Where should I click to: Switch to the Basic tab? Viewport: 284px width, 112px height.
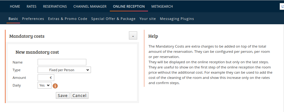(x=13, y=19)
